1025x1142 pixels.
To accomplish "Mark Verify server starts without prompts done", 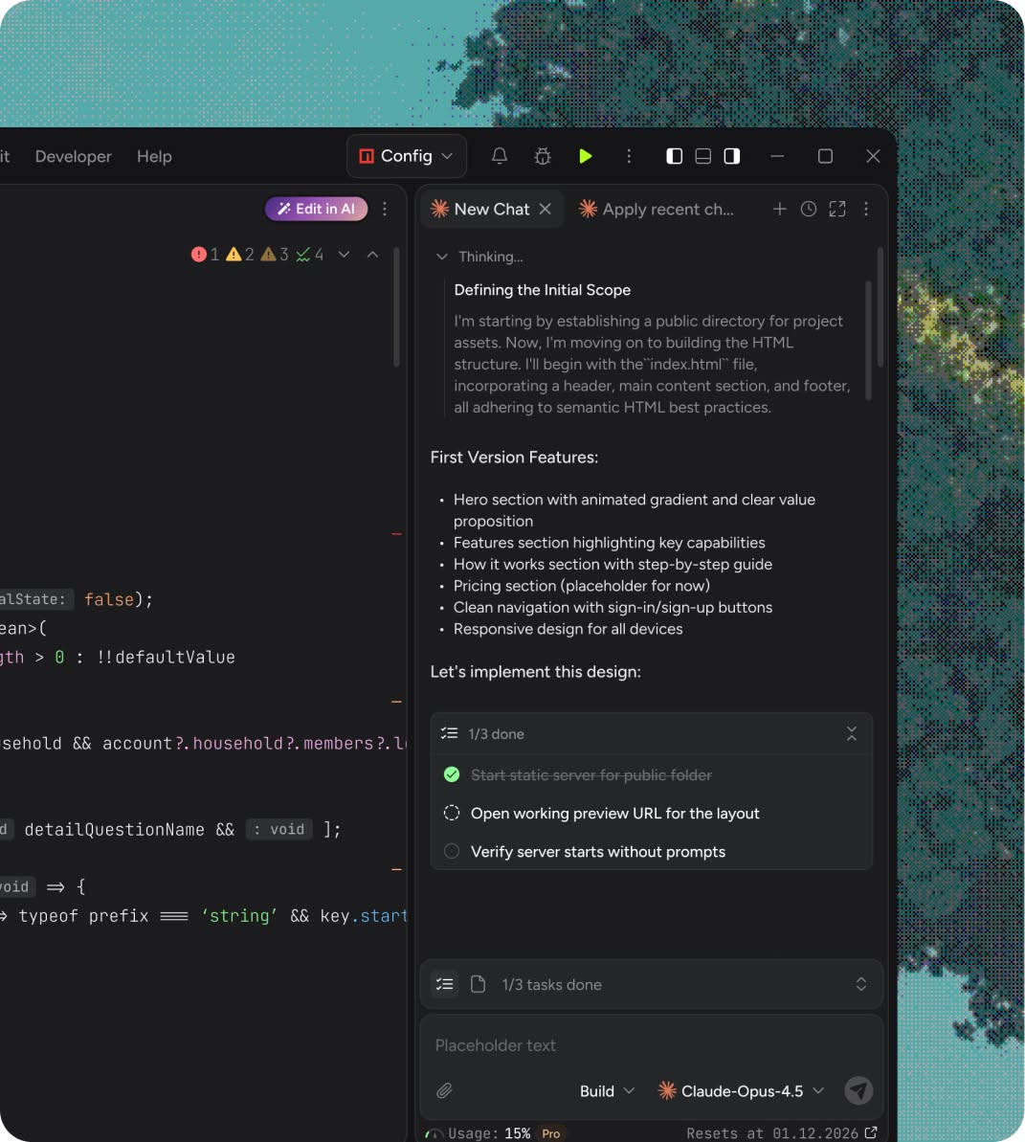I will point(451,851).
